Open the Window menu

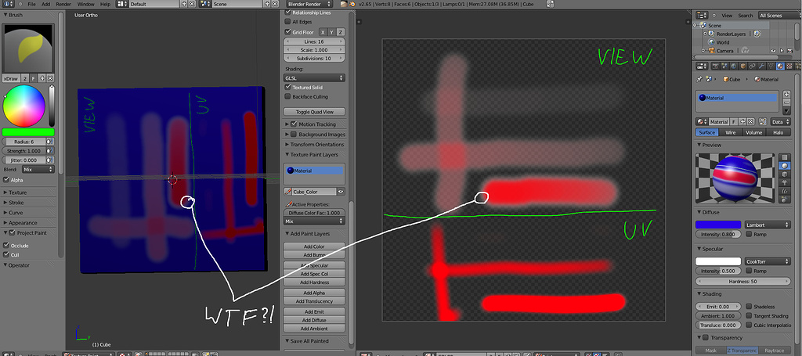pyautogui.click(x=86, y=4)
